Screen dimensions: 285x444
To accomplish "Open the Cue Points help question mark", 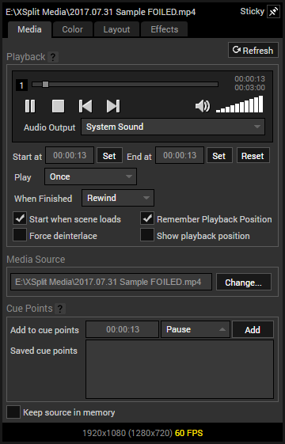I will click(60, 309).
